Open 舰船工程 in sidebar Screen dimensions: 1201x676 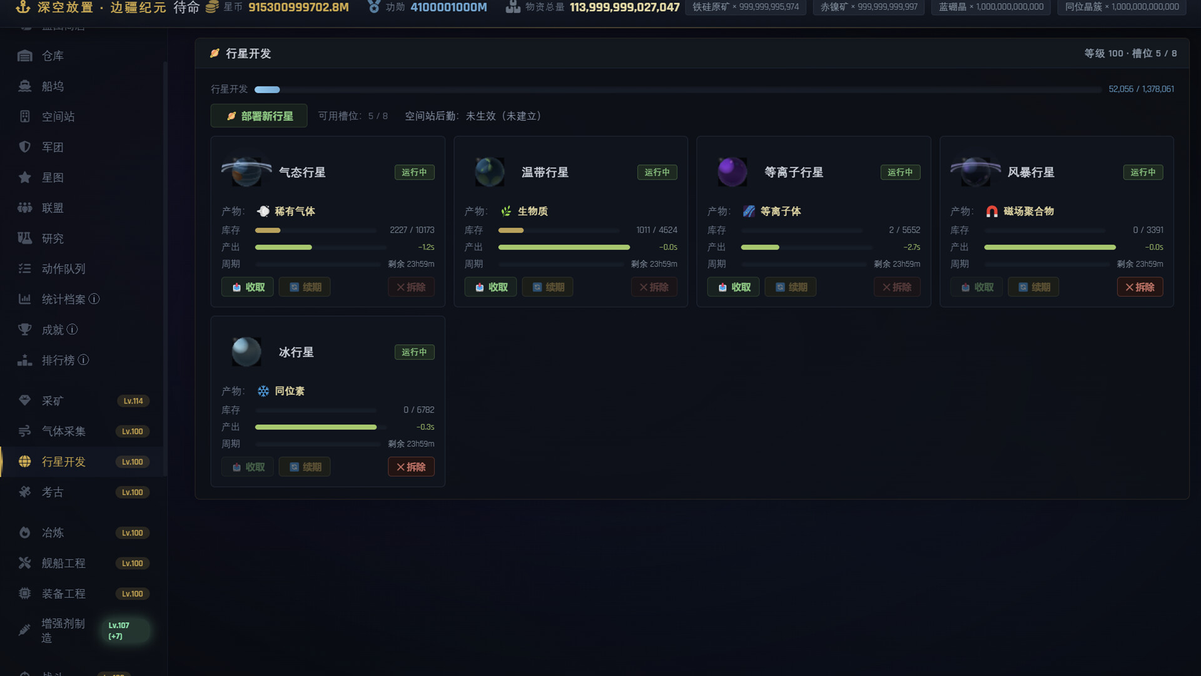83,563
